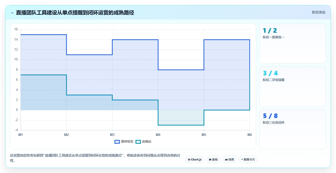Screen dimensions: 336x173
Task: Click the M5 x-axis label
Action: click(x=204, y=135)
